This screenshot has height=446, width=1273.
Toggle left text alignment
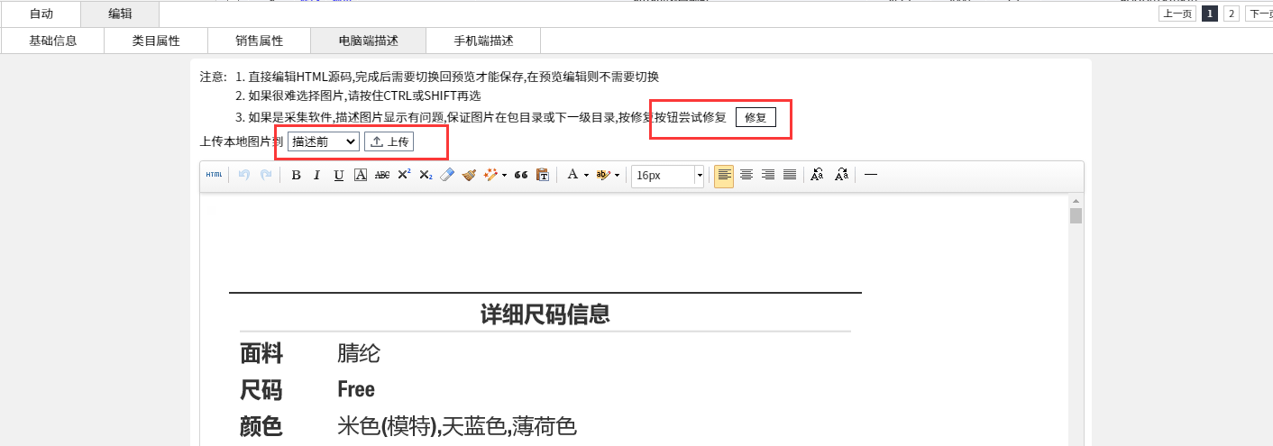[x=724, y=176]
